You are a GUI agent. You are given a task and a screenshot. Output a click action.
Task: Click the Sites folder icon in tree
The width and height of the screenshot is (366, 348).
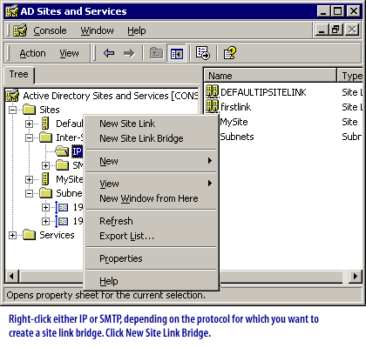tap(30, 110)
